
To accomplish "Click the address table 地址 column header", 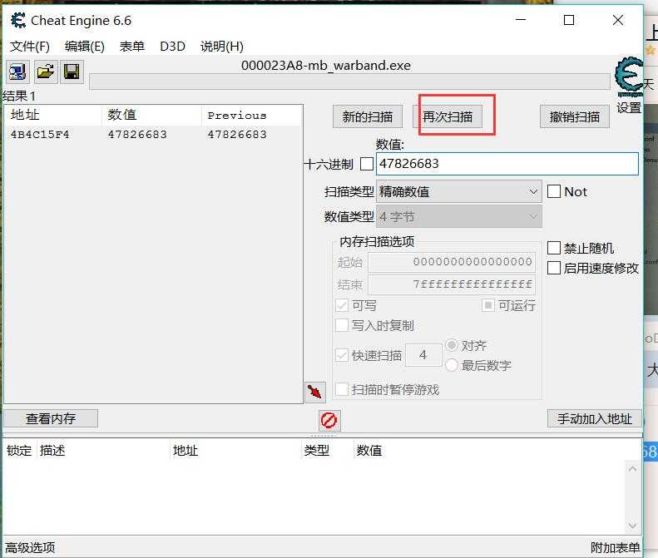I will pos(235,451).
